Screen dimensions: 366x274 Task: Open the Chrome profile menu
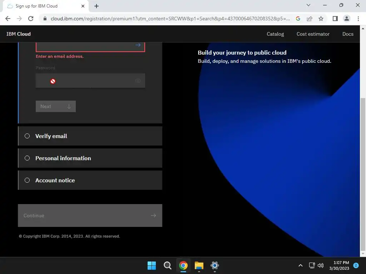click(x=347, y=19)
